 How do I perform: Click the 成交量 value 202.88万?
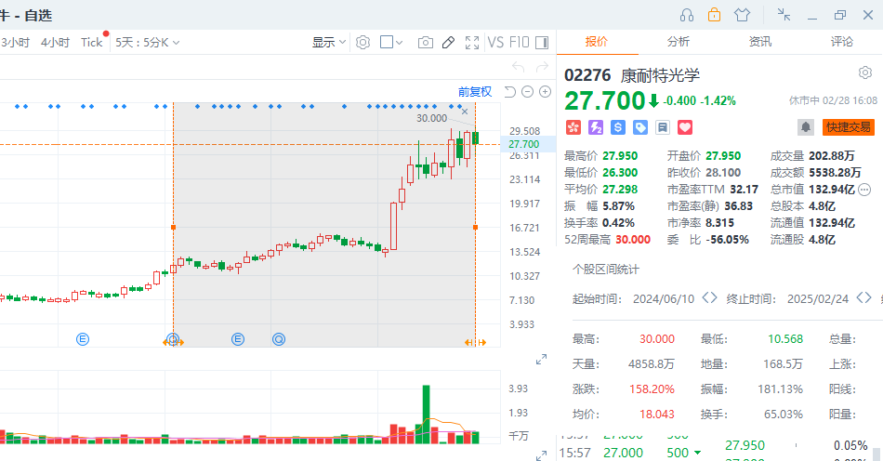[832, 156]
